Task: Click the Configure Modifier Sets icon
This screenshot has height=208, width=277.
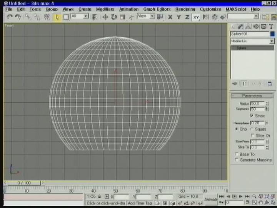Action: click(270, 84)
